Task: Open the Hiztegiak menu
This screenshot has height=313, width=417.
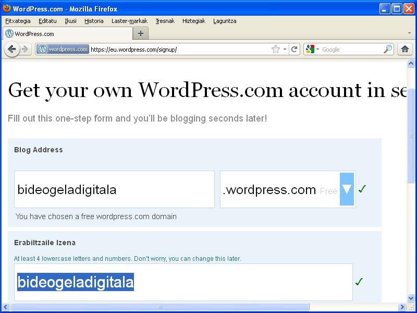Action: tap(194, 21)
